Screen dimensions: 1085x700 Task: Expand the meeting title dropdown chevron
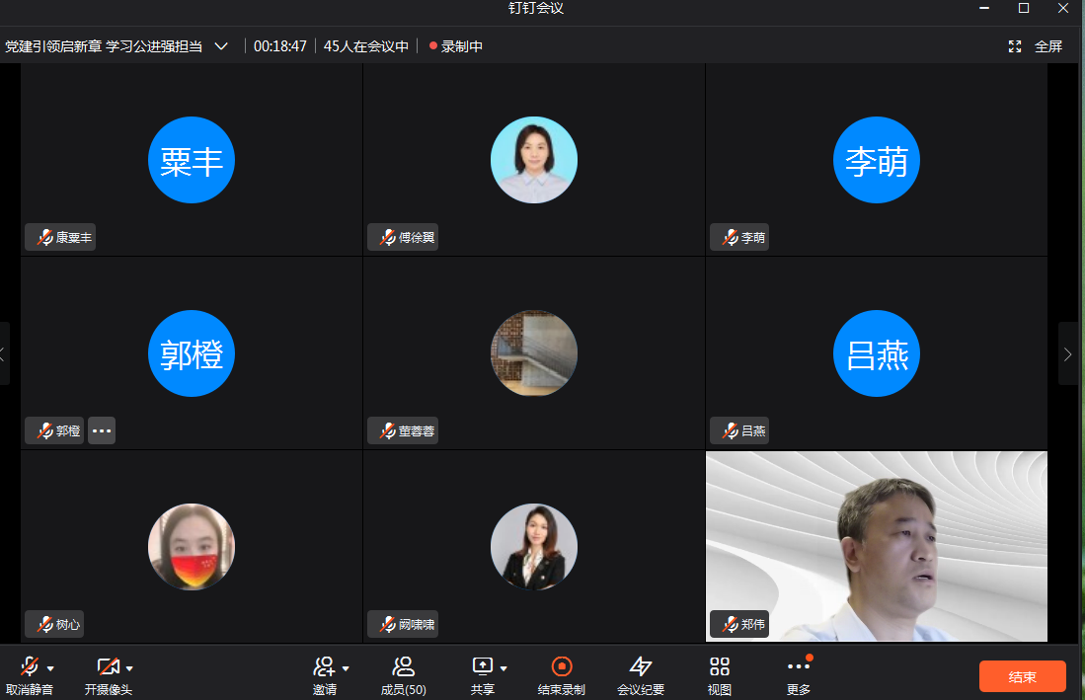(221, 46)
